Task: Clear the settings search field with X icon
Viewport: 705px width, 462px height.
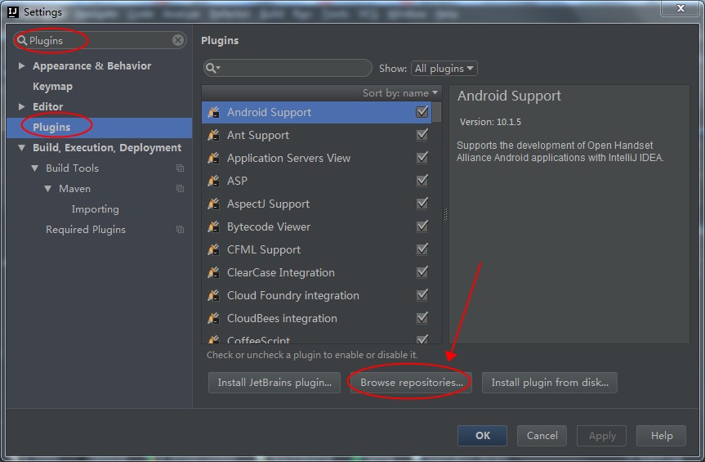Action: point(178,41)
